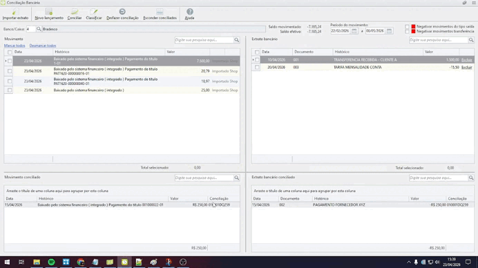Select conciliated movement row título 001000022-01
The width and height of the screenshot is (478, 268).
click(x=122, y=205)
